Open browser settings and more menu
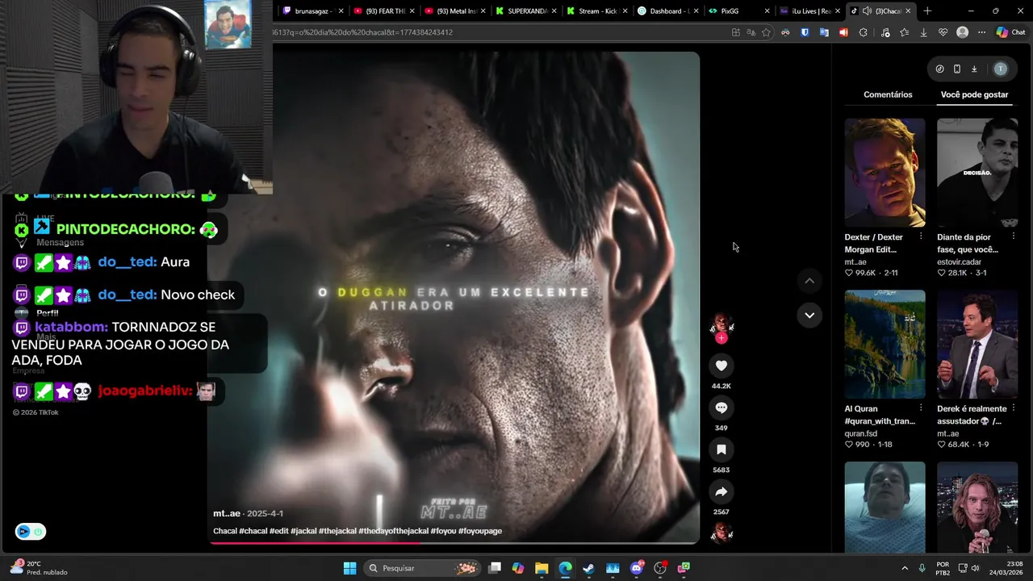This screenshot has width=1033, height=581. click(981, 32)
